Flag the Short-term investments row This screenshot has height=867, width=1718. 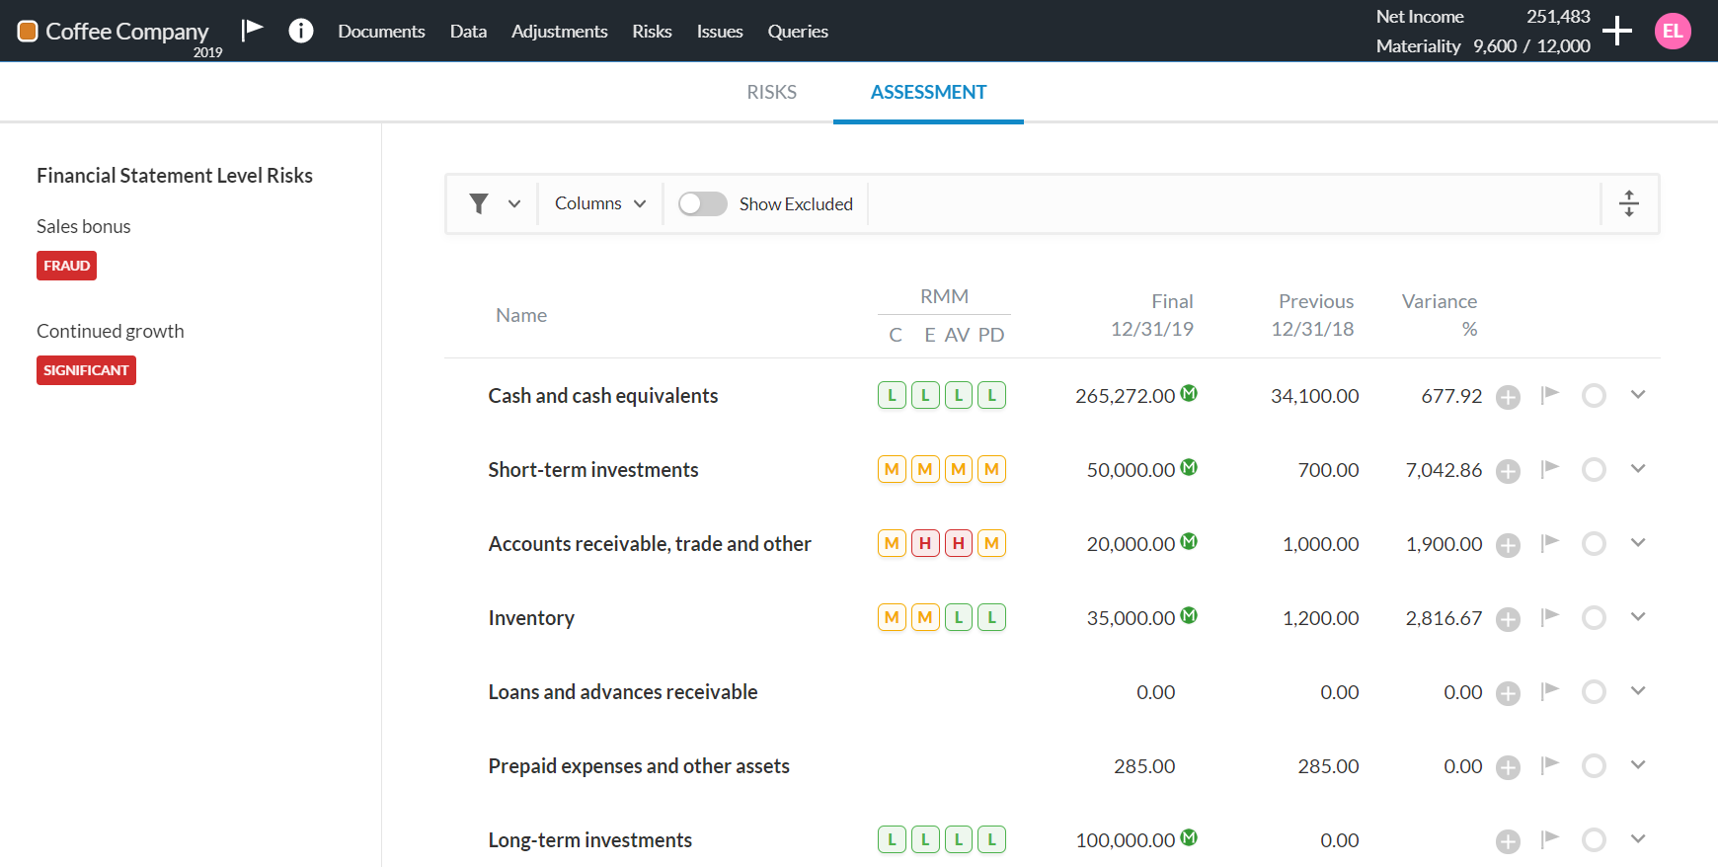[x=1550, y=469]
